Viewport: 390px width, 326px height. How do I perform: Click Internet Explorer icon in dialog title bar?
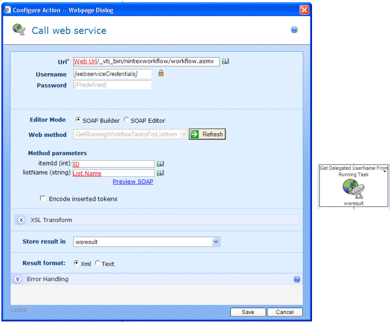coord(7,10)
